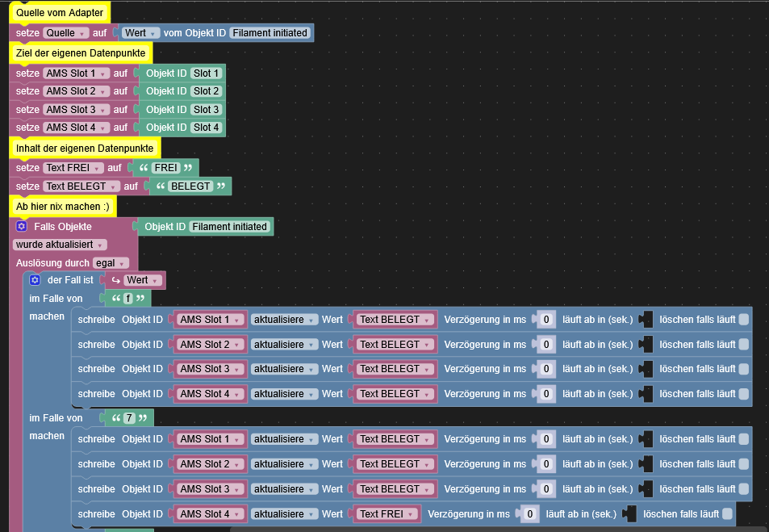Open the aktualisiere mode dropdown on a schreibe block
Image resolution: width=769 pixels, height=532 pixels.
(284, 319)
